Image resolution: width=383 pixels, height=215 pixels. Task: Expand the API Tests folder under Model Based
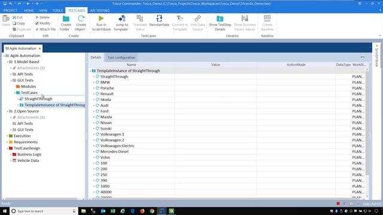tap(11, 74)
